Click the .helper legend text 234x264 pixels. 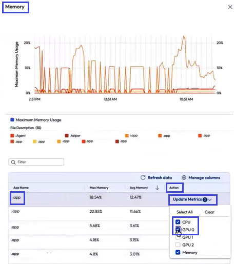point(75,136)
